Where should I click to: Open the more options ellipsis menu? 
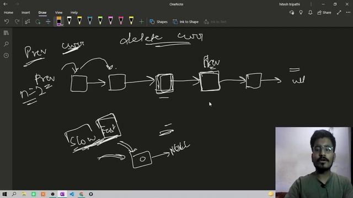click(348, 13)
